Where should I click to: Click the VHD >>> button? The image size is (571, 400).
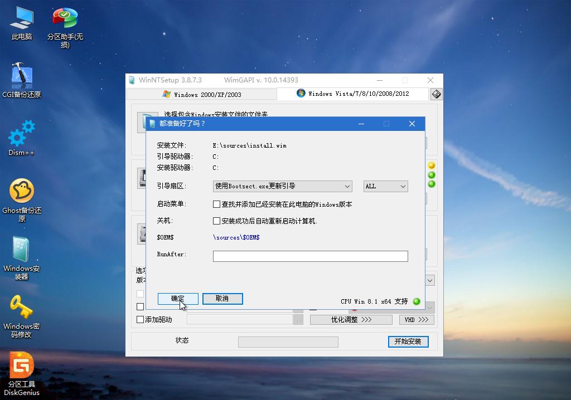click(417, 320)
